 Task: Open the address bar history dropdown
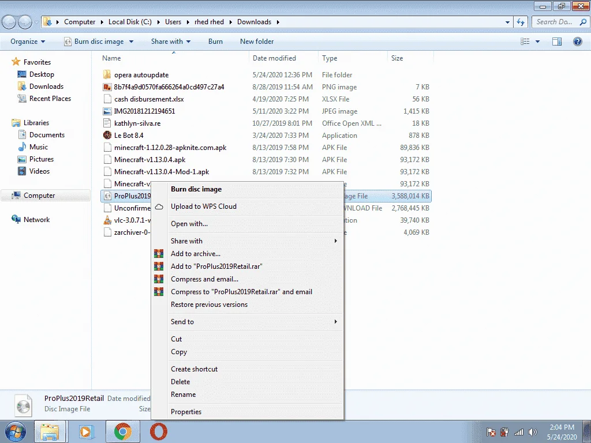[x=507, y=22]
